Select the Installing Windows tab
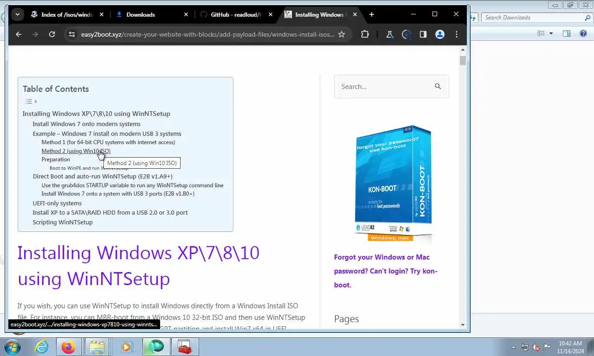 click(320, 14)
